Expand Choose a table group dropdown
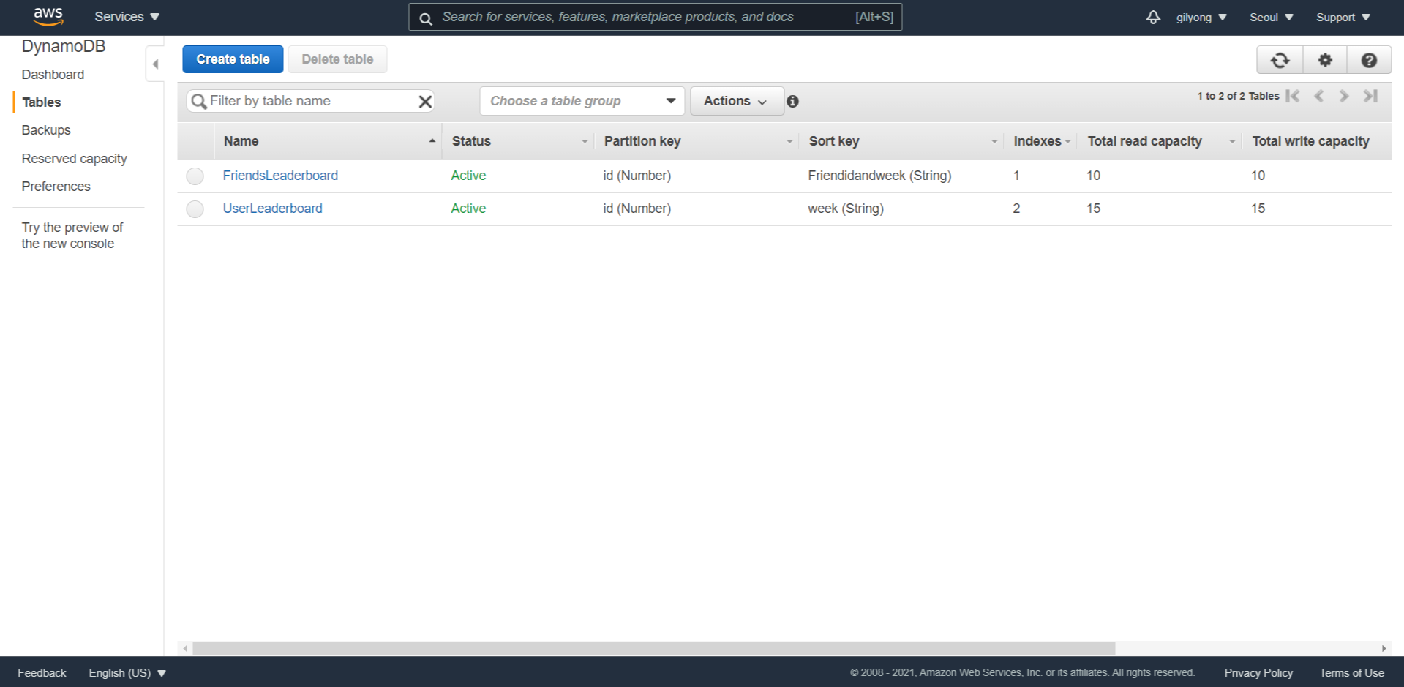The width and height of the screenshot is (1404, 687). pyautogui.click(x=582, y=101)
